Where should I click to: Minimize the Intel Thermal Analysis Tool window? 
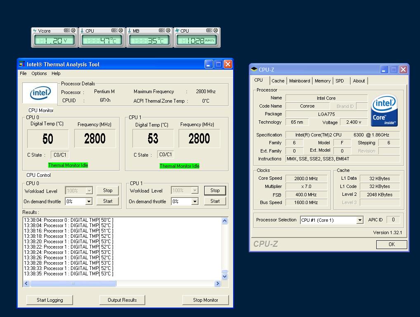pyautogui.click(x=209, y=64)
